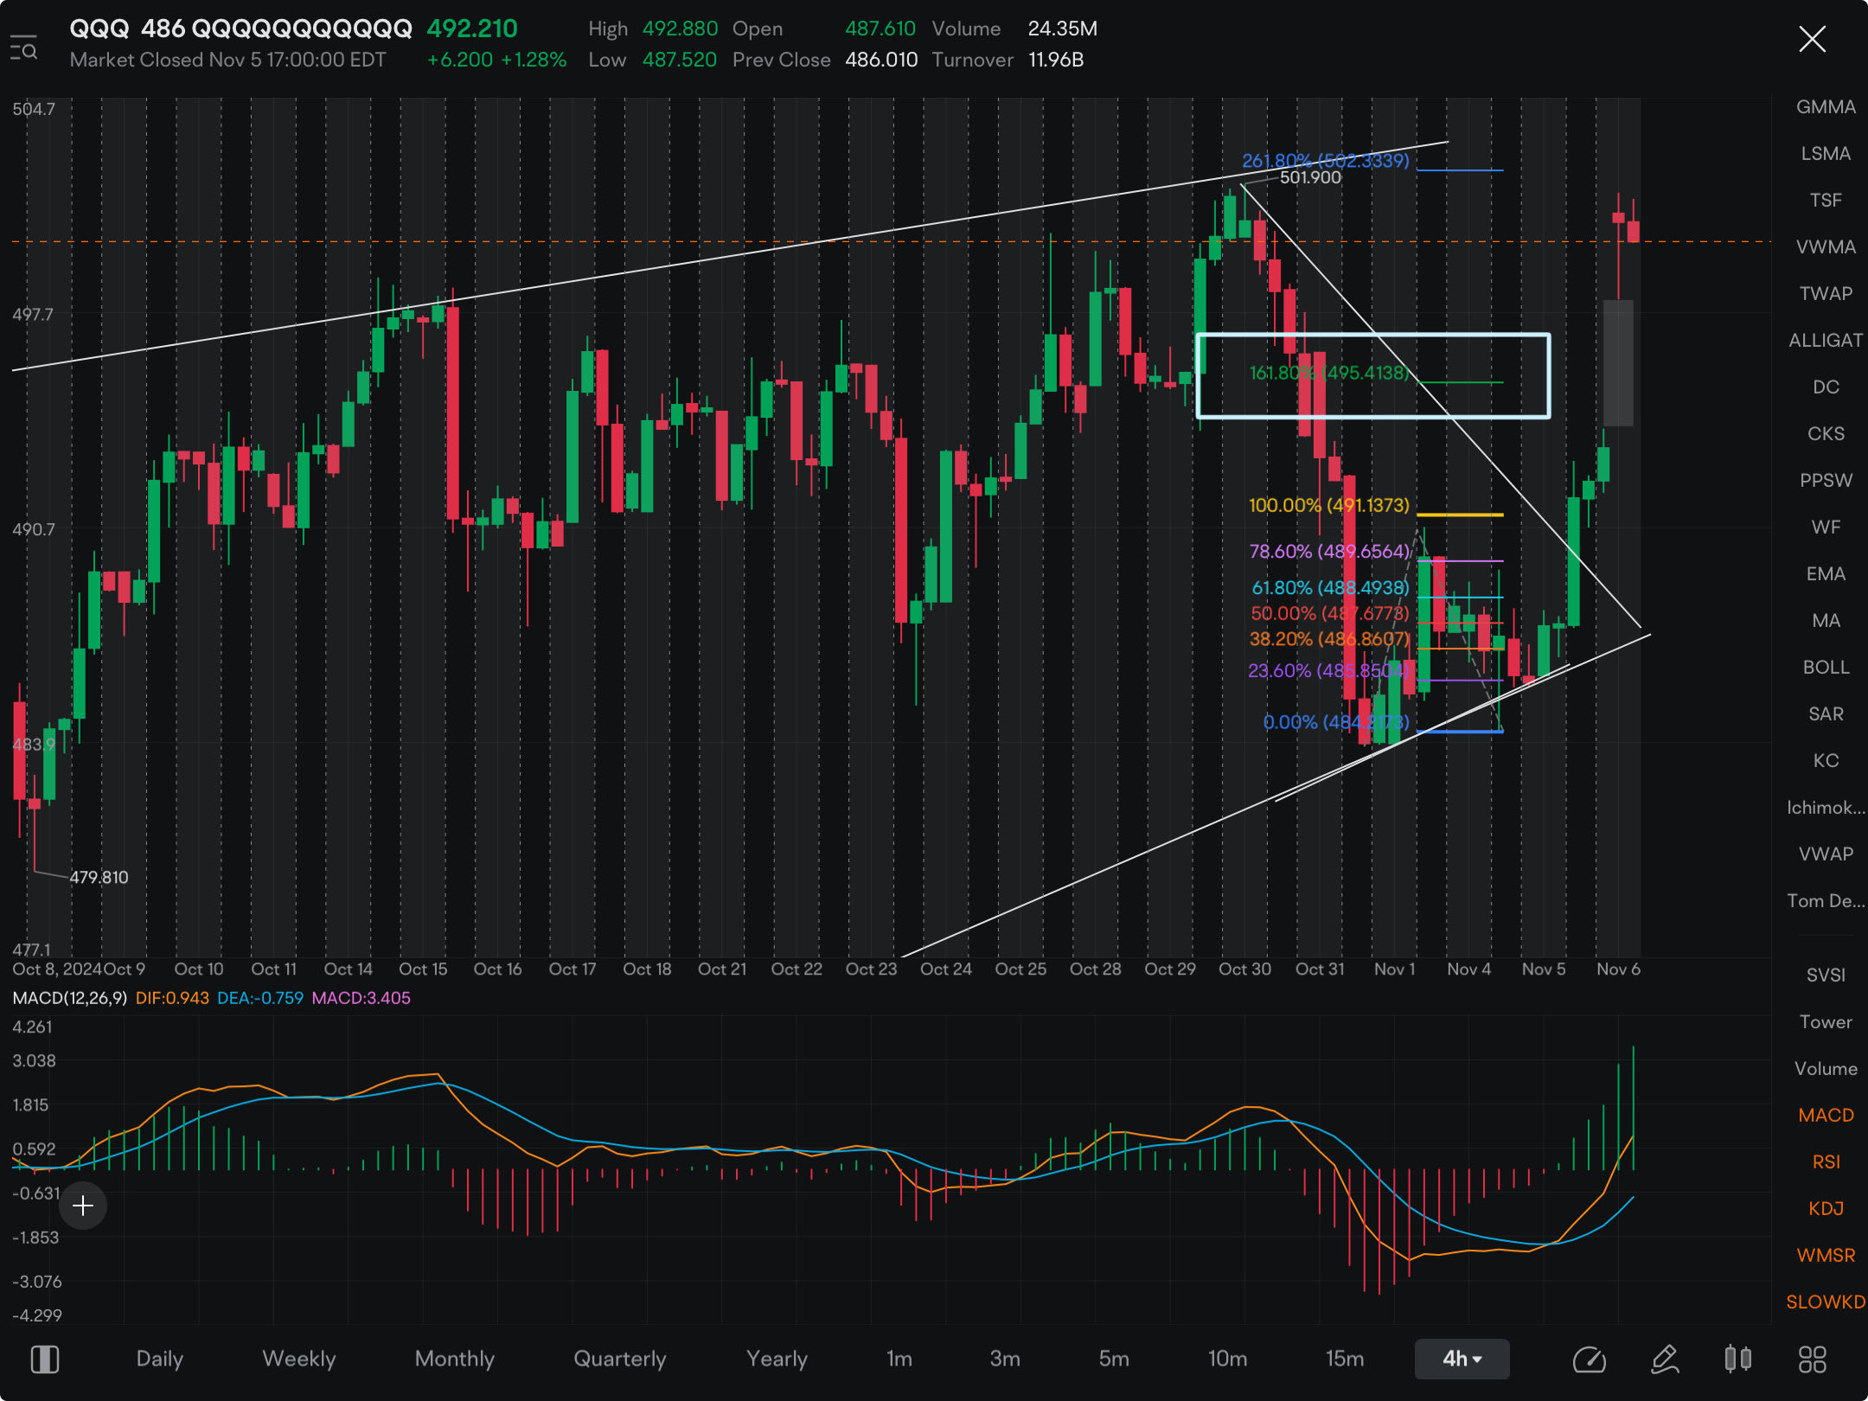Enable the PPSW indicator
1868x1401 pixels.
1826,481
